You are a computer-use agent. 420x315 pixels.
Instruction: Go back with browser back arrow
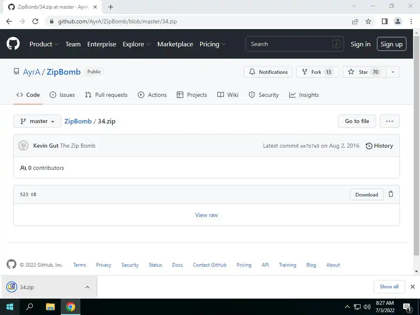click(9, 21)
